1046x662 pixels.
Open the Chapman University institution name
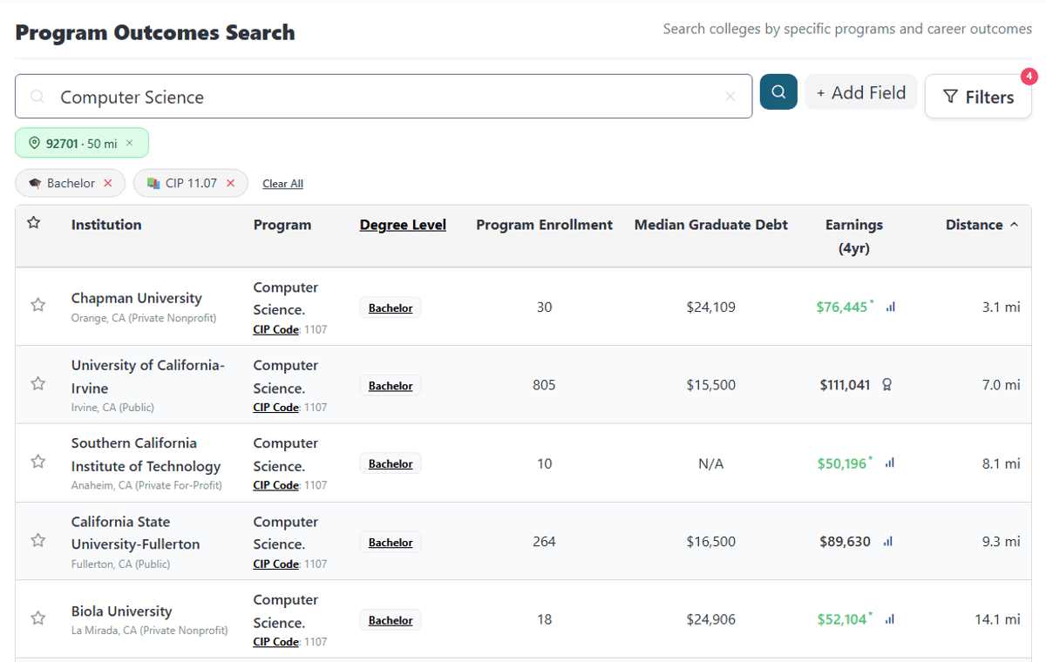coord(137,298)
